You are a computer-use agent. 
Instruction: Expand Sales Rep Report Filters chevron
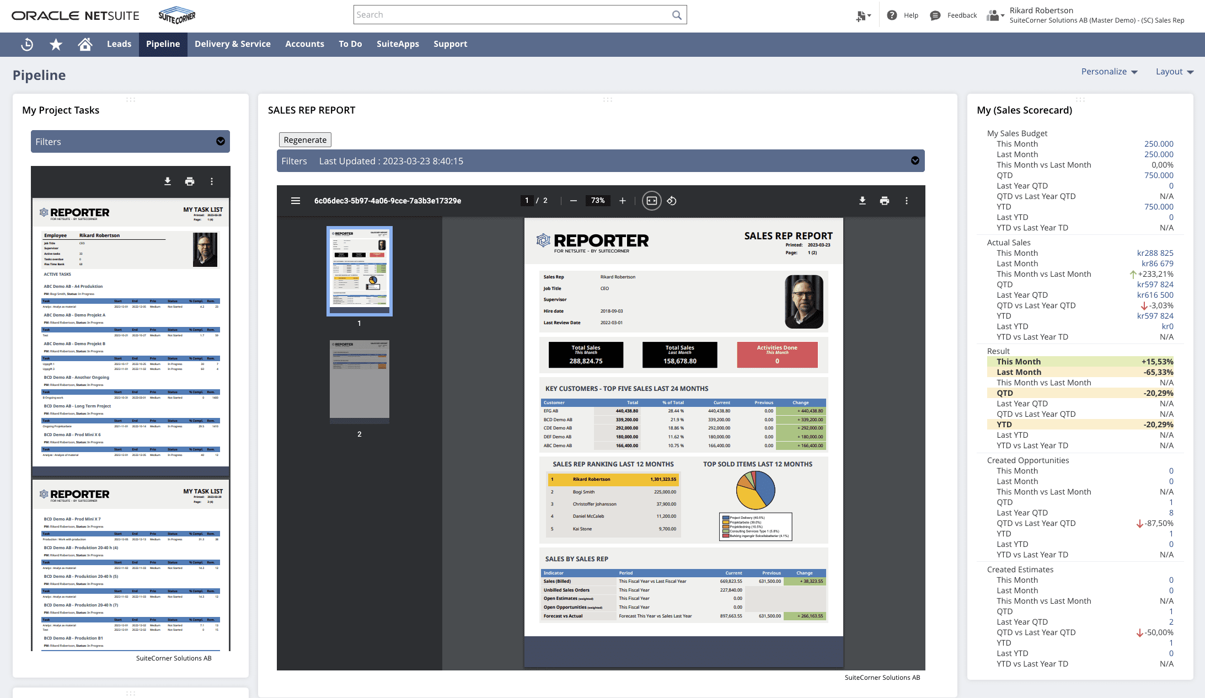coord(915,160)
